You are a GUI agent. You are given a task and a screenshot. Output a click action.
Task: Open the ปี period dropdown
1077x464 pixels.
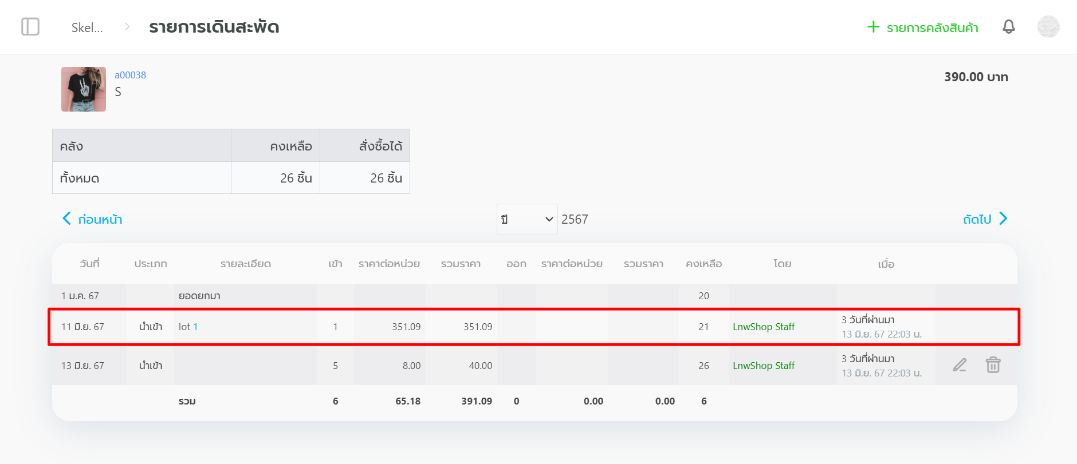coord(526,219)
